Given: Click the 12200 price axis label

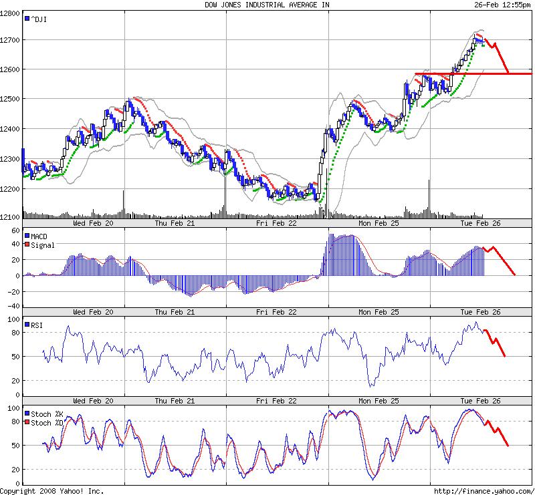Looking at the screenshot, I should [10, 188].
